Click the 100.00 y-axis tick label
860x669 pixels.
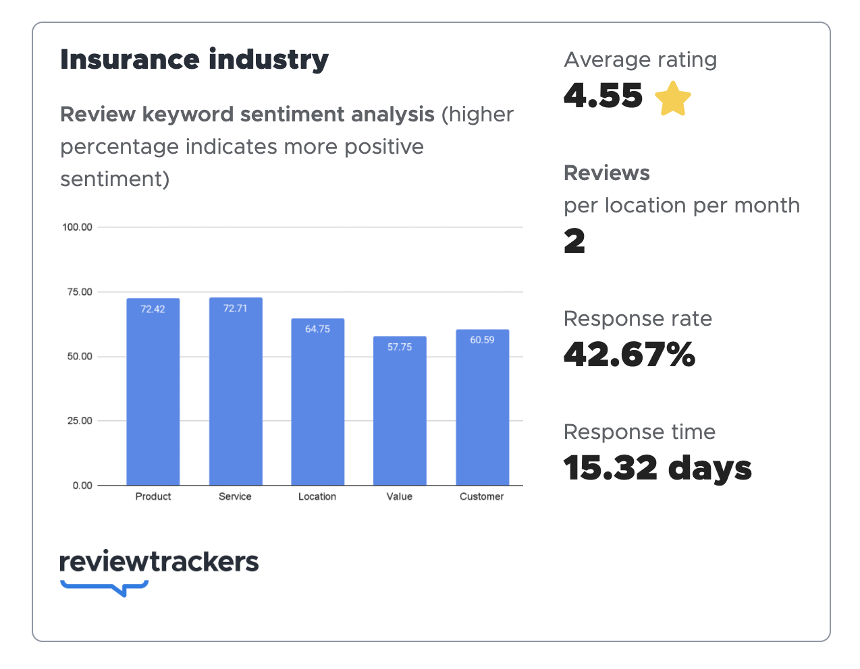tap(77, 227)
